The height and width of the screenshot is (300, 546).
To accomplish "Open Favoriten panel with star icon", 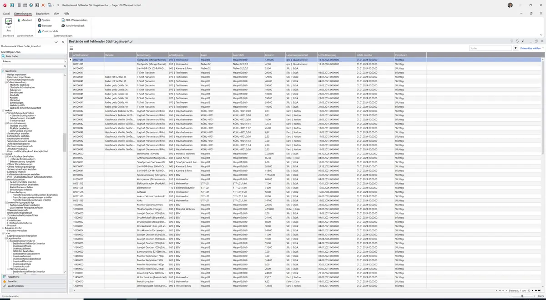I will [x=33, y=281].
